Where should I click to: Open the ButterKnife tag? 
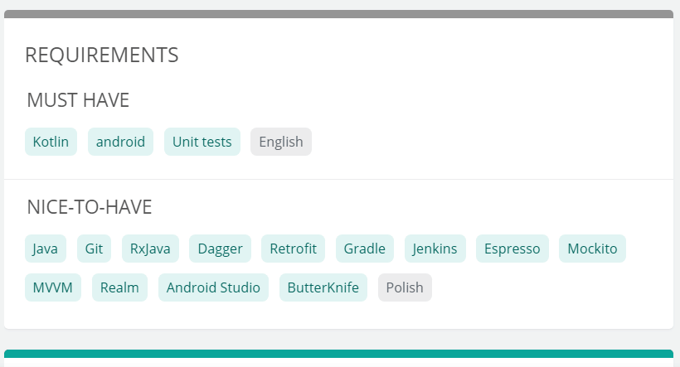(x=323, y=287)
